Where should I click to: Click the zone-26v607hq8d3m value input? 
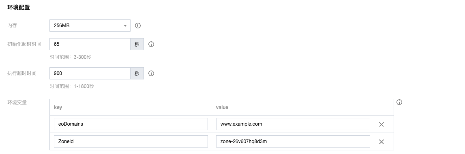pyautogui.click(x=293, y=141)
